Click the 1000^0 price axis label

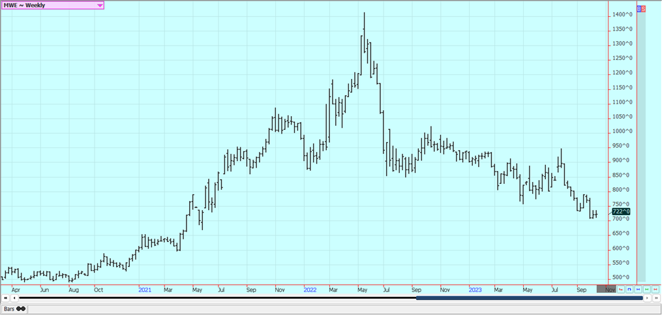[622, 131]
